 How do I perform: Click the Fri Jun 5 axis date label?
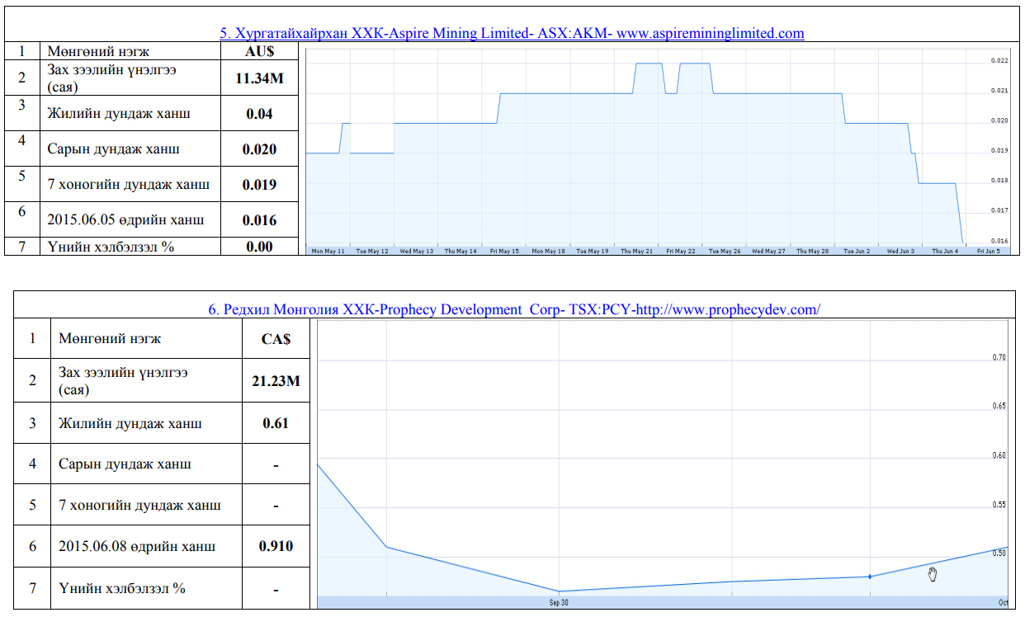click(988, 251)
